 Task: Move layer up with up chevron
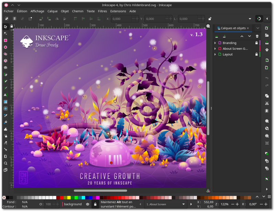point(242,36)
